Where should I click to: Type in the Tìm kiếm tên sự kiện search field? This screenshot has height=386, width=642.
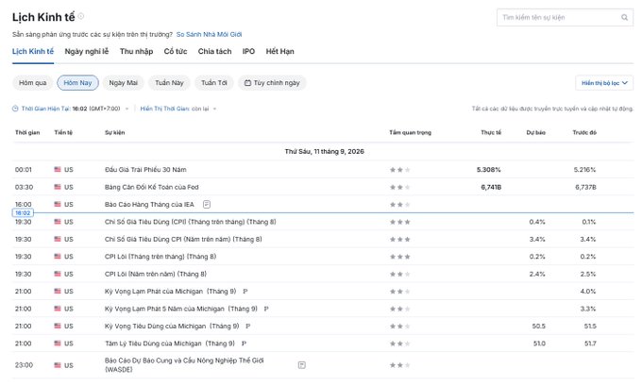pos(565,18)
